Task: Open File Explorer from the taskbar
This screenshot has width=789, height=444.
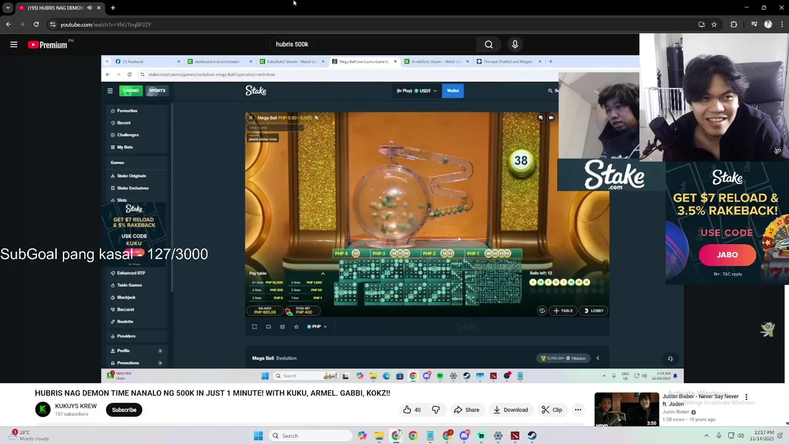Action: tap(379, 436)
